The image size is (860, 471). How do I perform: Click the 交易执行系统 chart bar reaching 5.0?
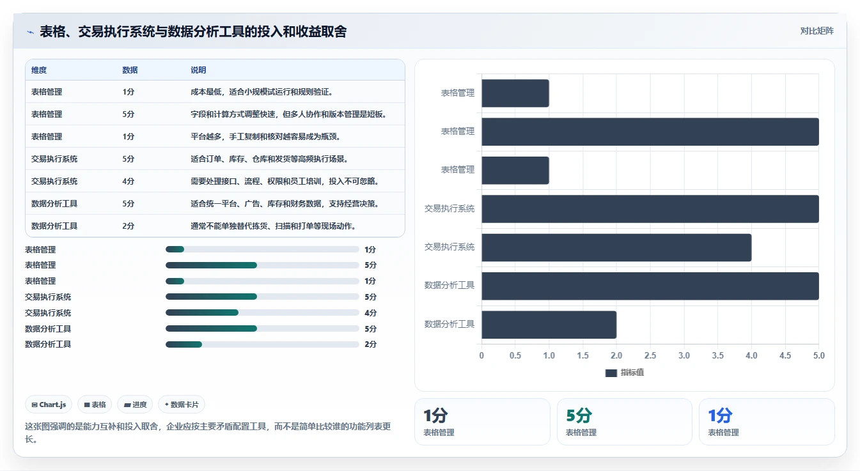650,209
